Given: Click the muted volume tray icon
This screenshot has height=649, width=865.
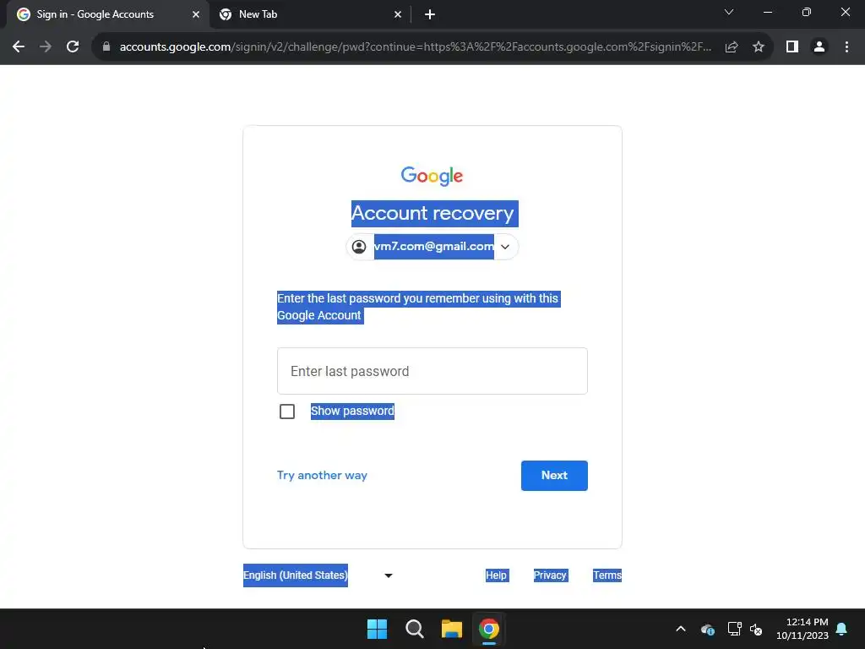Looking at the screenshot, I should tap(756, 629).
